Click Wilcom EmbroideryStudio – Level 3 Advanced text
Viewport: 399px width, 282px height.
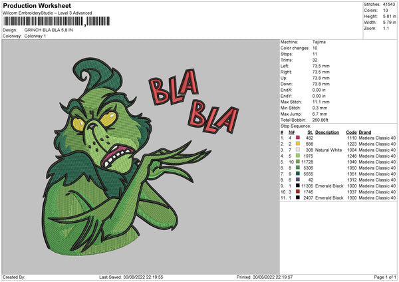click(47, 13)
